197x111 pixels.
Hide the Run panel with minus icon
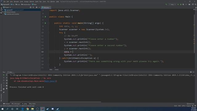[194, 72]
